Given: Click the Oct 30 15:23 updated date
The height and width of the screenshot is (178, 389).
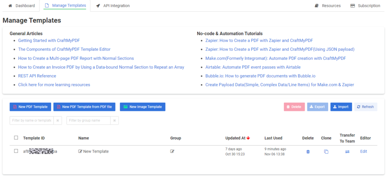Looking at the screenshot, I should pyautogui.click(x=234, y=154).
